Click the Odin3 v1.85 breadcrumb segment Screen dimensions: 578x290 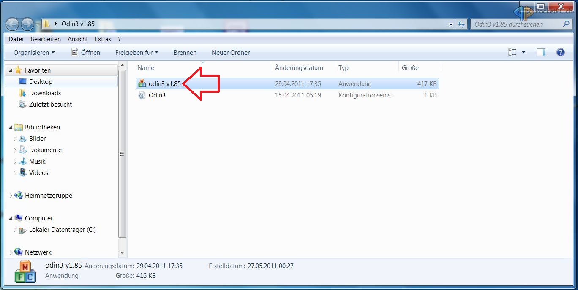pyautogui.click(x=78, y=24)
